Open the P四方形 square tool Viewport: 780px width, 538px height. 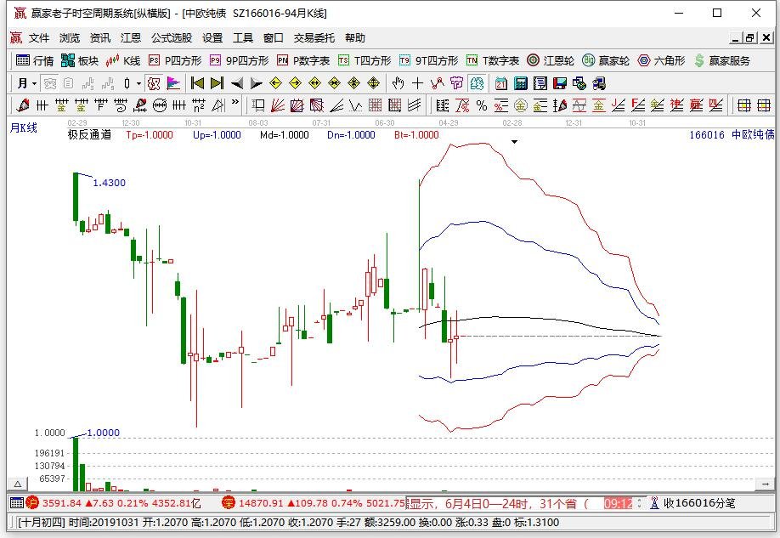[x=175, y=60]
